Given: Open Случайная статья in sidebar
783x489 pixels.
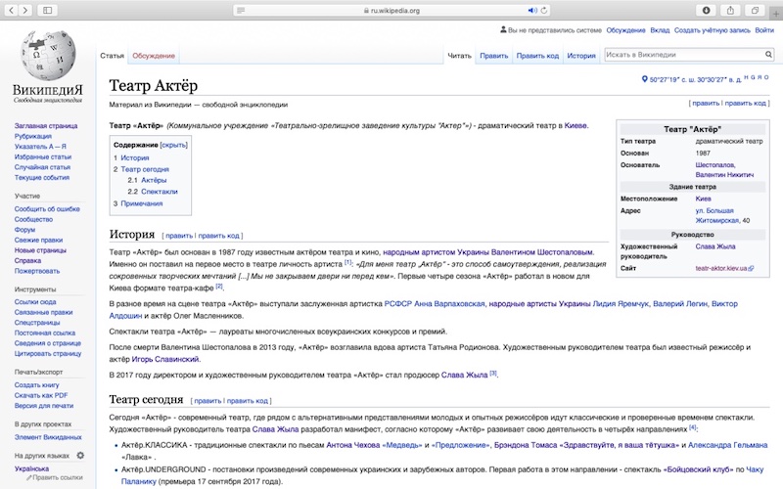Looking at the screenshot, I should (x=42, y=167).
